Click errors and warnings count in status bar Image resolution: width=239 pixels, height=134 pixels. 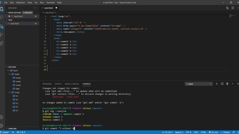coord(21,133)
